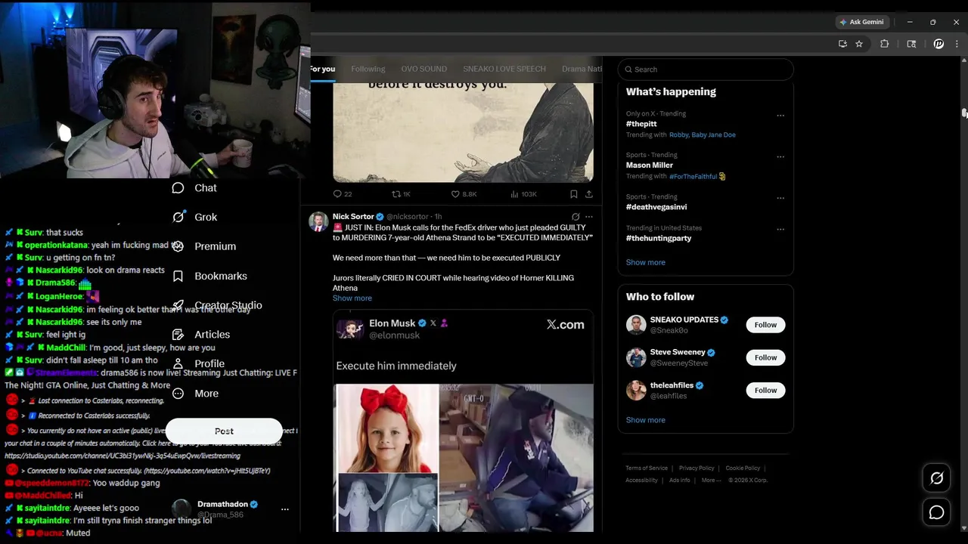968x544 pixels.
Task: Click the Post button
Action: (x=224, y=431)
